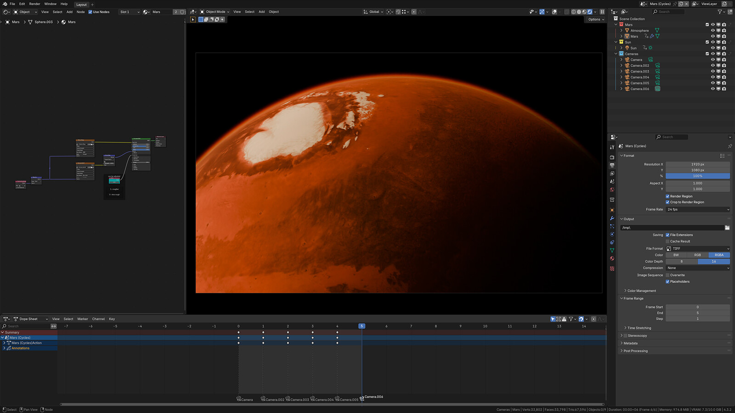Open the Collection properties tab
The width and height of the screenshot is (735, 413).
[612, 200]
